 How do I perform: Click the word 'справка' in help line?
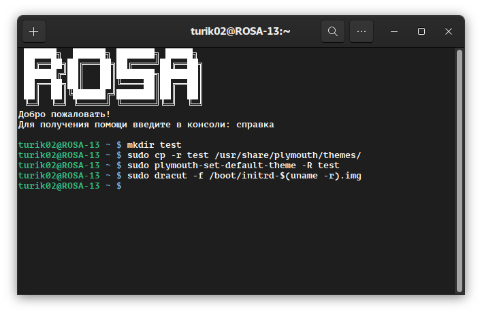[255, 125]
